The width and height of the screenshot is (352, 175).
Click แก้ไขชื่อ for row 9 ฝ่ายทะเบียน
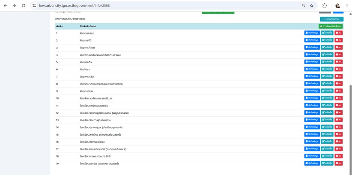(x=327, y=91)
